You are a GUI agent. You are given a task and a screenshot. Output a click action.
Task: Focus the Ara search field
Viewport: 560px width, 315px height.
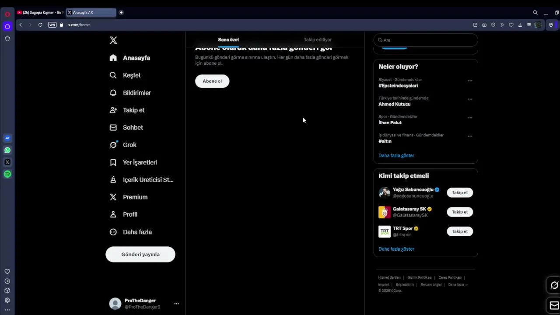pyautogui.click(x=426, y=40)
